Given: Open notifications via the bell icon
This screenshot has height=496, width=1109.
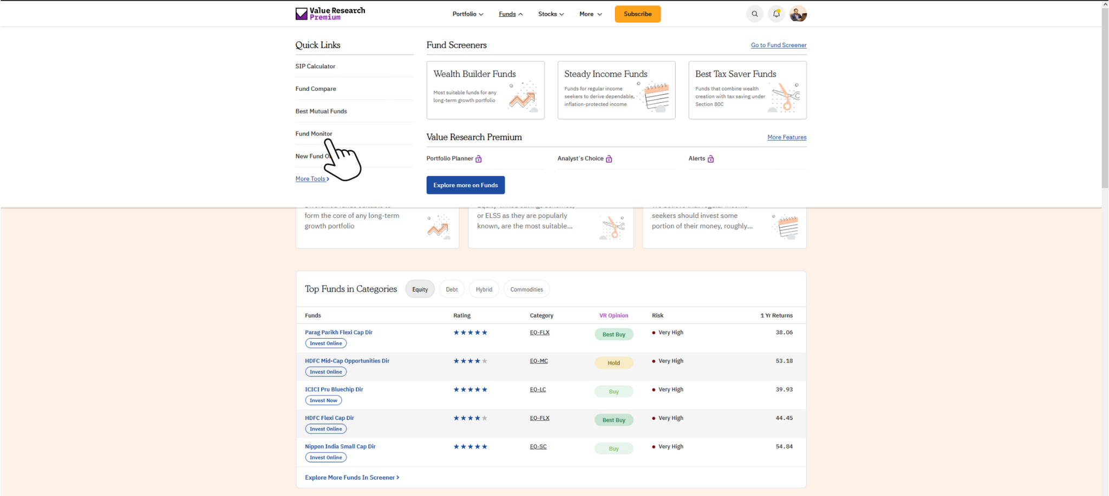Looking at the screenshot, I should click(x=776, y=14).
